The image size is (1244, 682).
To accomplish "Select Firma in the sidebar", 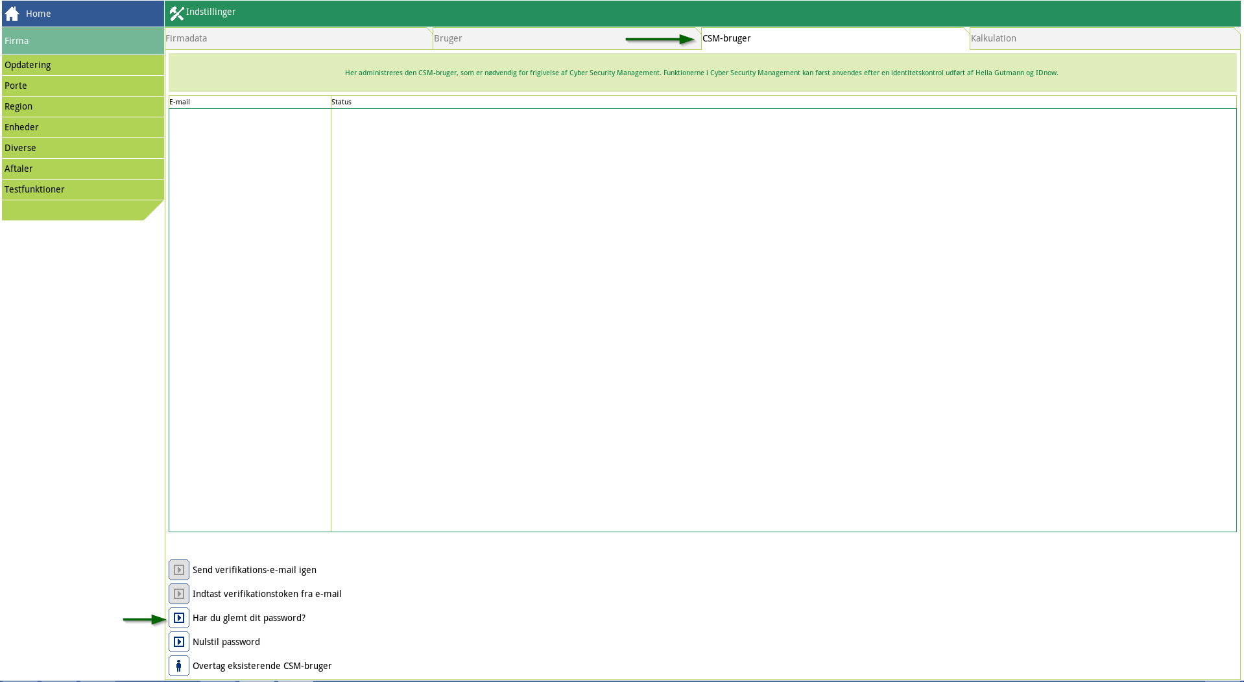I will pyautogui.click(x=83, y=41).
